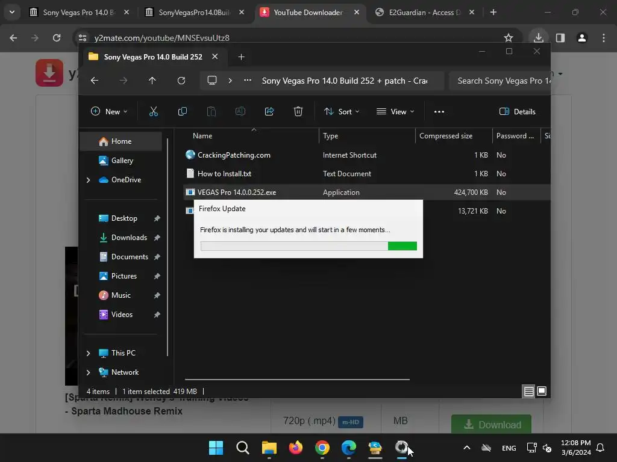Viewport: 617px width, 462px height.
Task: Expand This PC tree node
Action: tap(88, 353)
